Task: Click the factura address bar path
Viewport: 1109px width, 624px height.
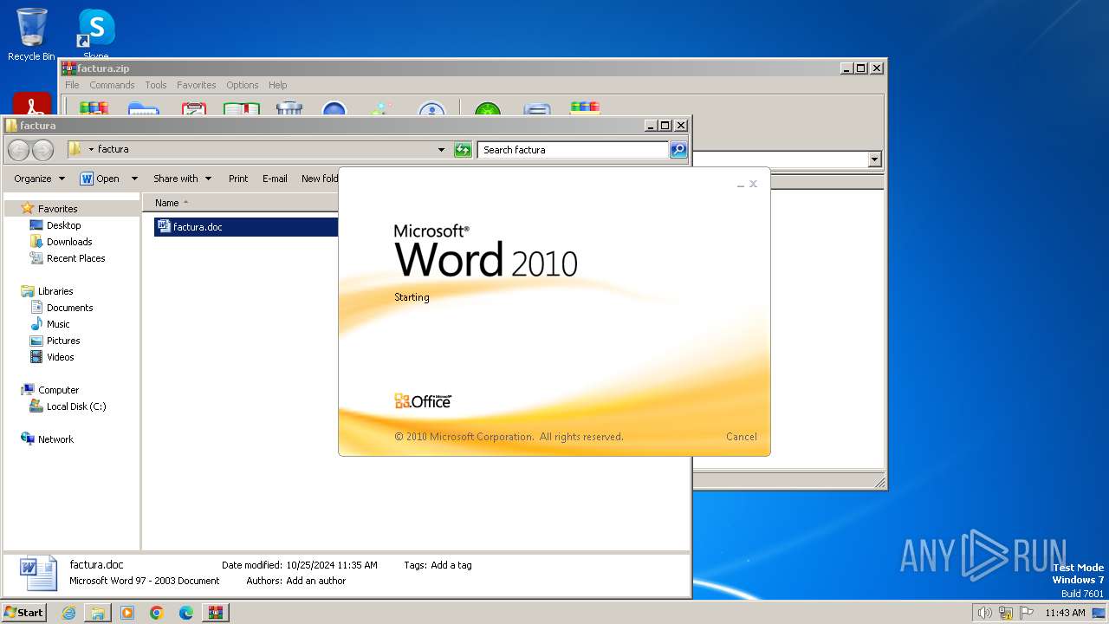Action: [x=113, y=149]
